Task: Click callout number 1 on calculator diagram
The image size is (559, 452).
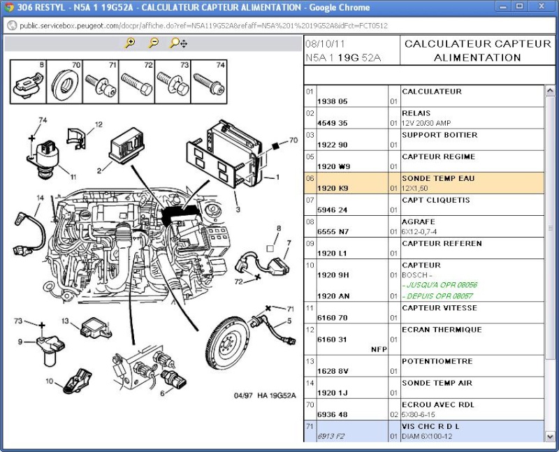Action: click(277, 177)
